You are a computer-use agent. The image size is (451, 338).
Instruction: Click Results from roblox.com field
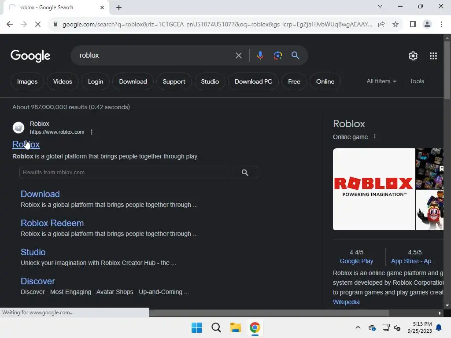coord(126,173)
